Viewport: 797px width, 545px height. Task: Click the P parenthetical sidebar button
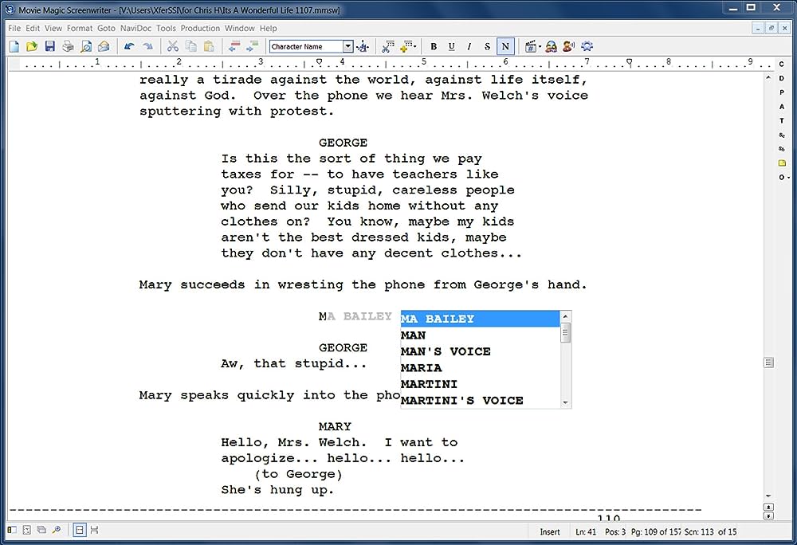[782, 92]
